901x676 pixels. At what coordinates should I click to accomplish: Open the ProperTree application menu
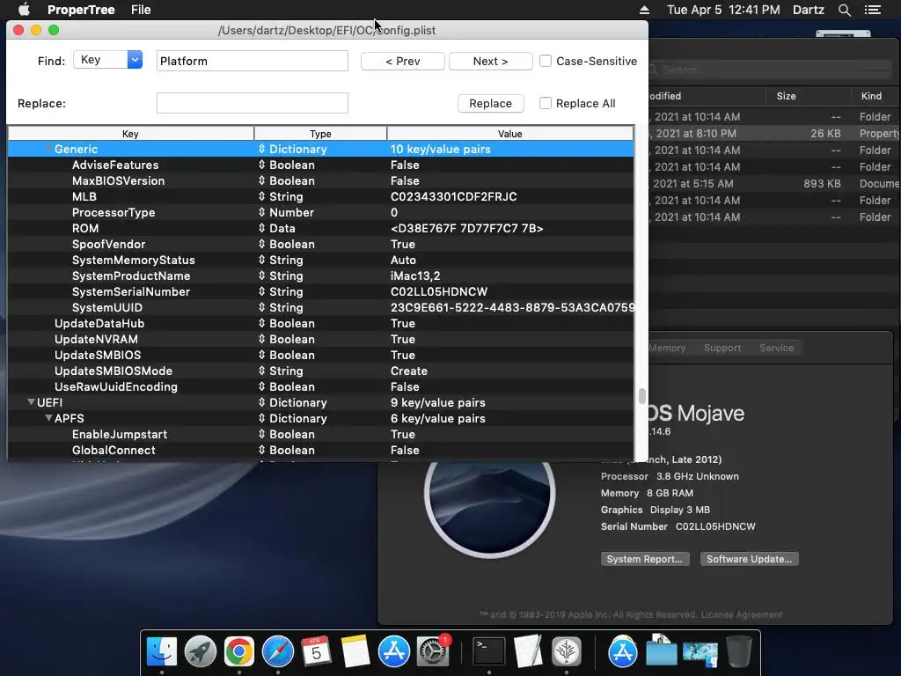coord(81,10)
